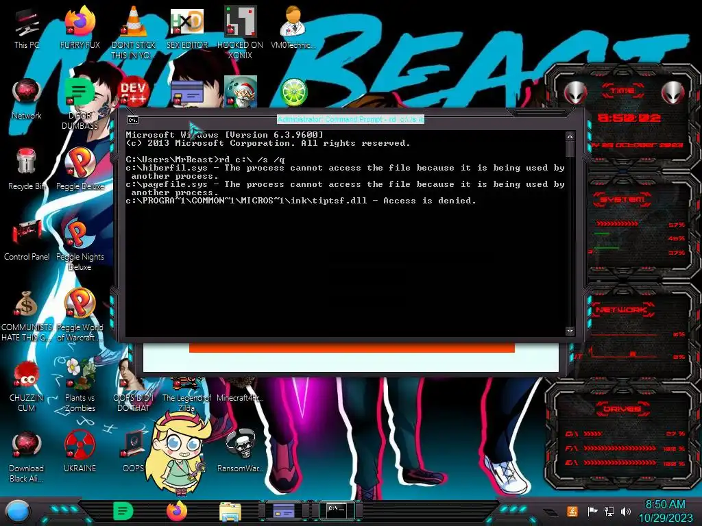Open the network tray icon

(x=609, y=511)
